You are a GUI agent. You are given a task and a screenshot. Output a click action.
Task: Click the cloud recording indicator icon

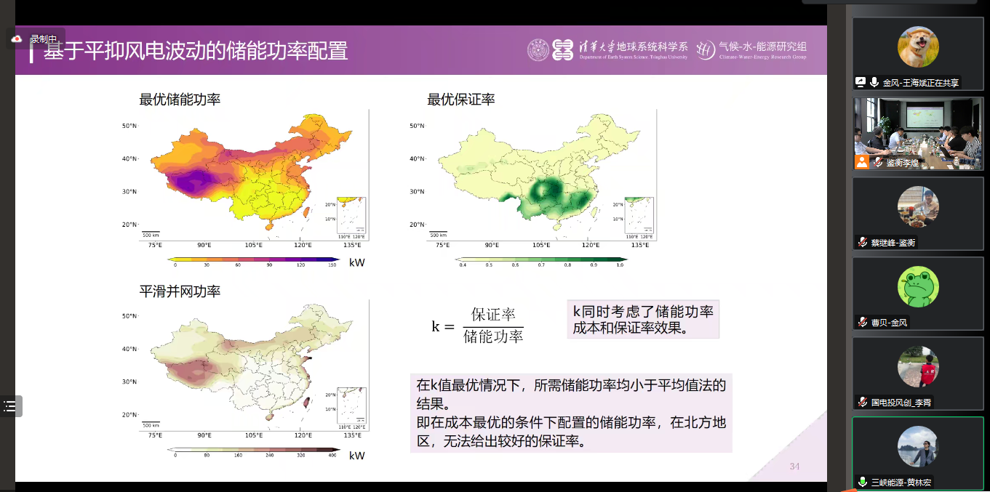pyautogui.click(x=17, y=39)
